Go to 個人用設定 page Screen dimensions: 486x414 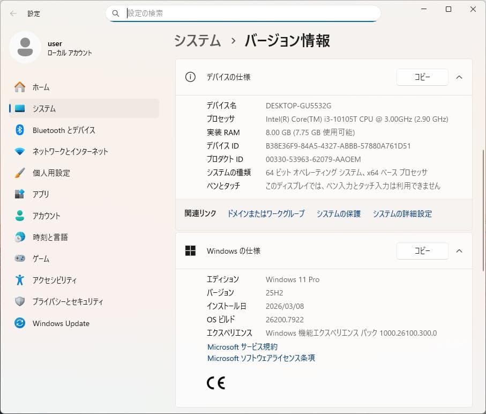pos(84,173)
